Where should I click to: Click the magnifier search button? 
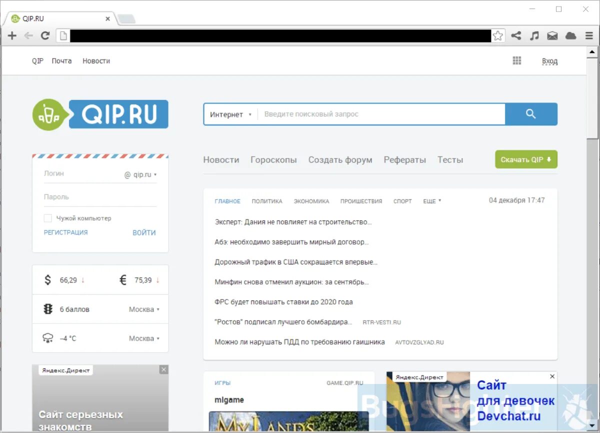coord(531,114)
